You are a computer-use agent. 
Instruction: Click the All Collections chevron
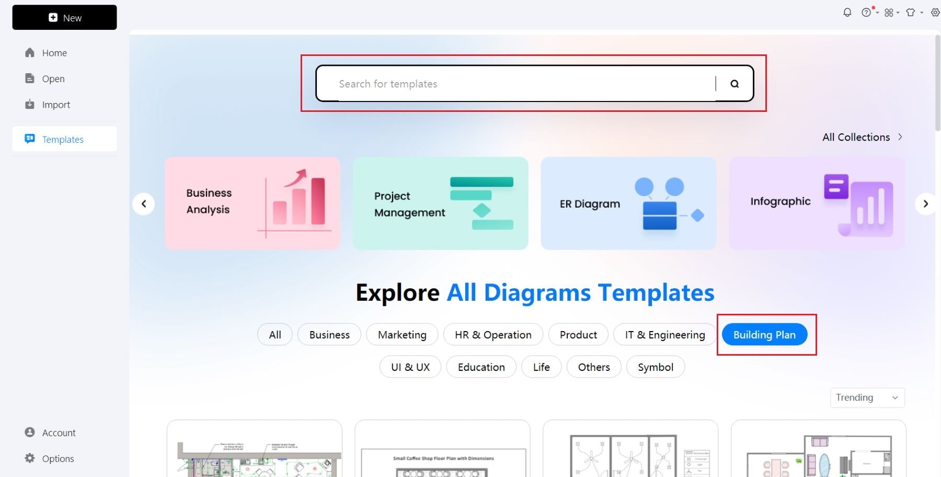(900, 137)
